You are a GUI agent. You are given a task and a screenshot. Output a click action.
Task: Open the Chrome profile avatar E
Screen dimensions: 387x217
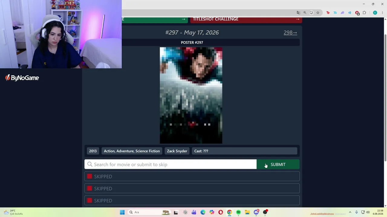[x=375, y=13]
